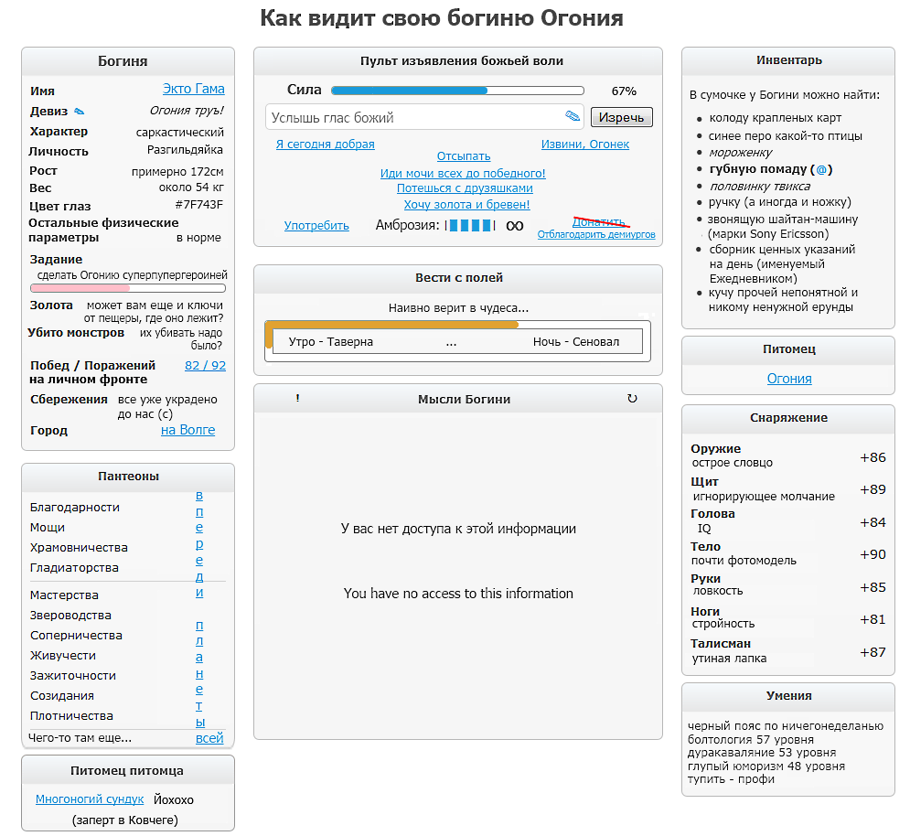Open the Экто Гама name link
The image size is (910, 836).
tap(193, 89)
